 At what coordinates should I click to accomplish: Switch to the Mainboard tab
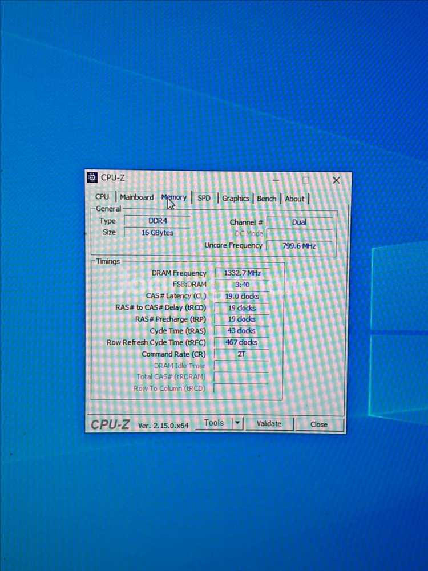point(136,197)
